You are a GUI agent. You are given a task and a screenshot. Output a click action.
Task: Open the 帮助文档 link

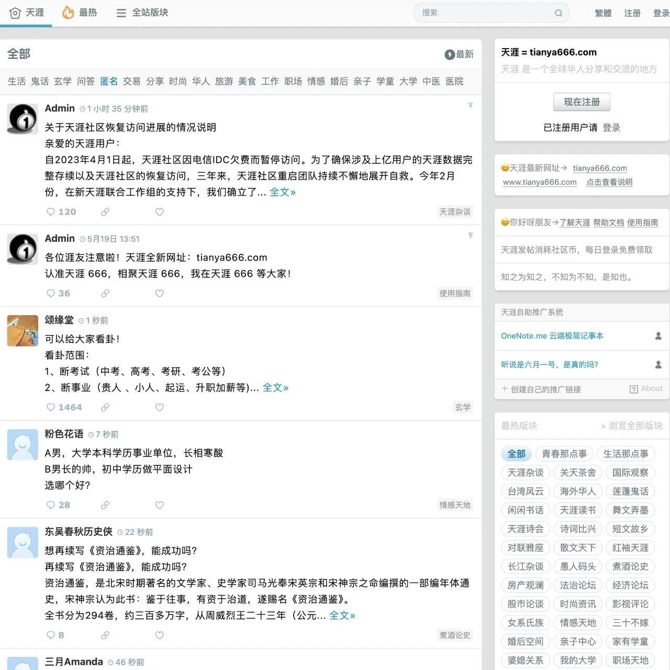coord(609,222)
